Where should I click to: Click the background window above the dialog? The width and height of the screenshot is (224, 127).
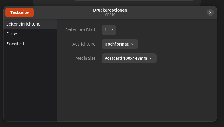point(116,2)
